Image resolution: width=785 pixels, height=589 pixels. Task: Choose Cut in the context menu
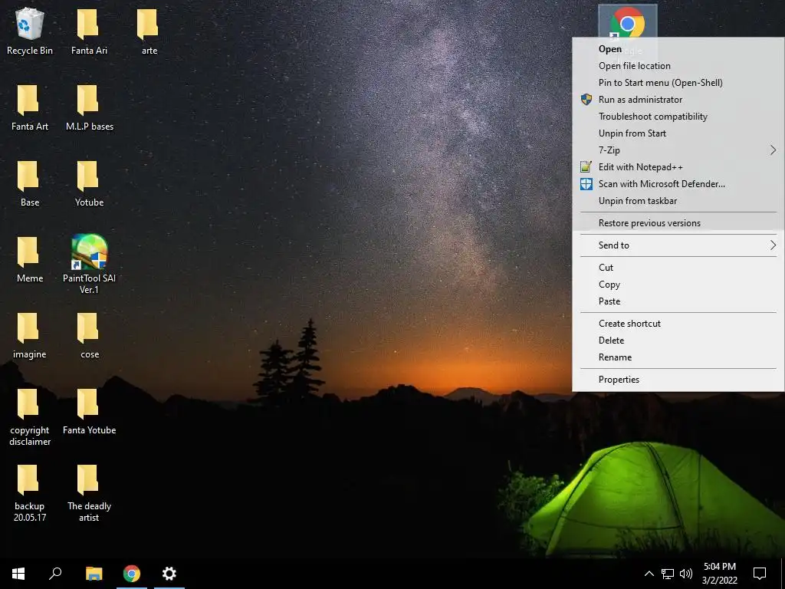click(x=678, y=268)
